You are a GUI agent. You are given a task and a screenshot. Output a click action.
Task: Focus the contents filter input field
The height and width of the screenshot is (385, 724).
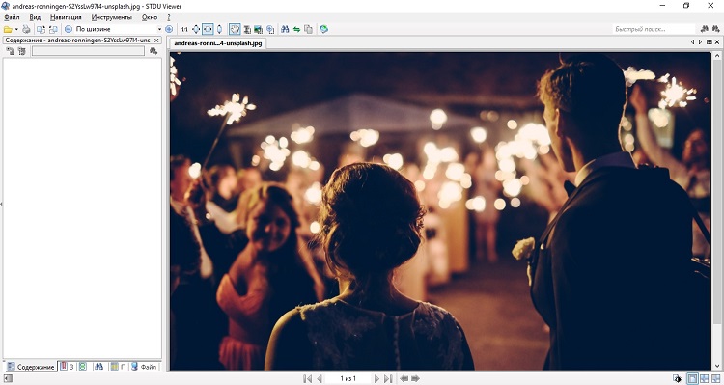(x=88, y=51)
